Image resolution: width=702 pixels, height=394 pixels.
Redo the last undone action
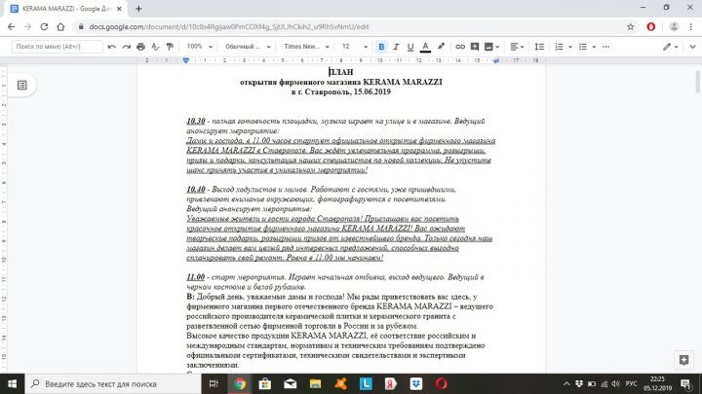126,47
